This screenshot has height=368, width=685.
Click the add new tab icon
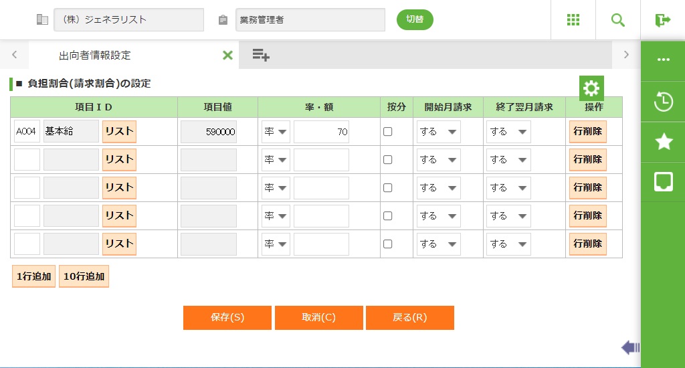(261, 55)
